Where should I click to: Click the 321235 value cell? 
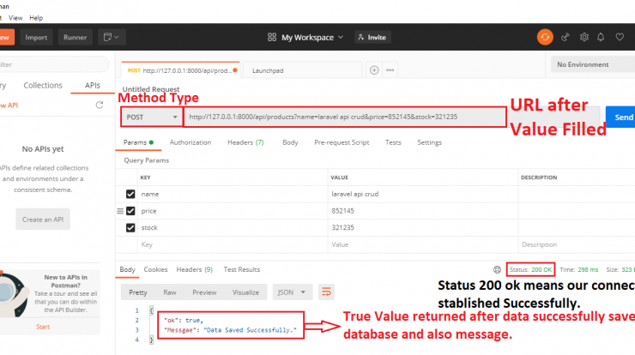(x=423, y=227)
